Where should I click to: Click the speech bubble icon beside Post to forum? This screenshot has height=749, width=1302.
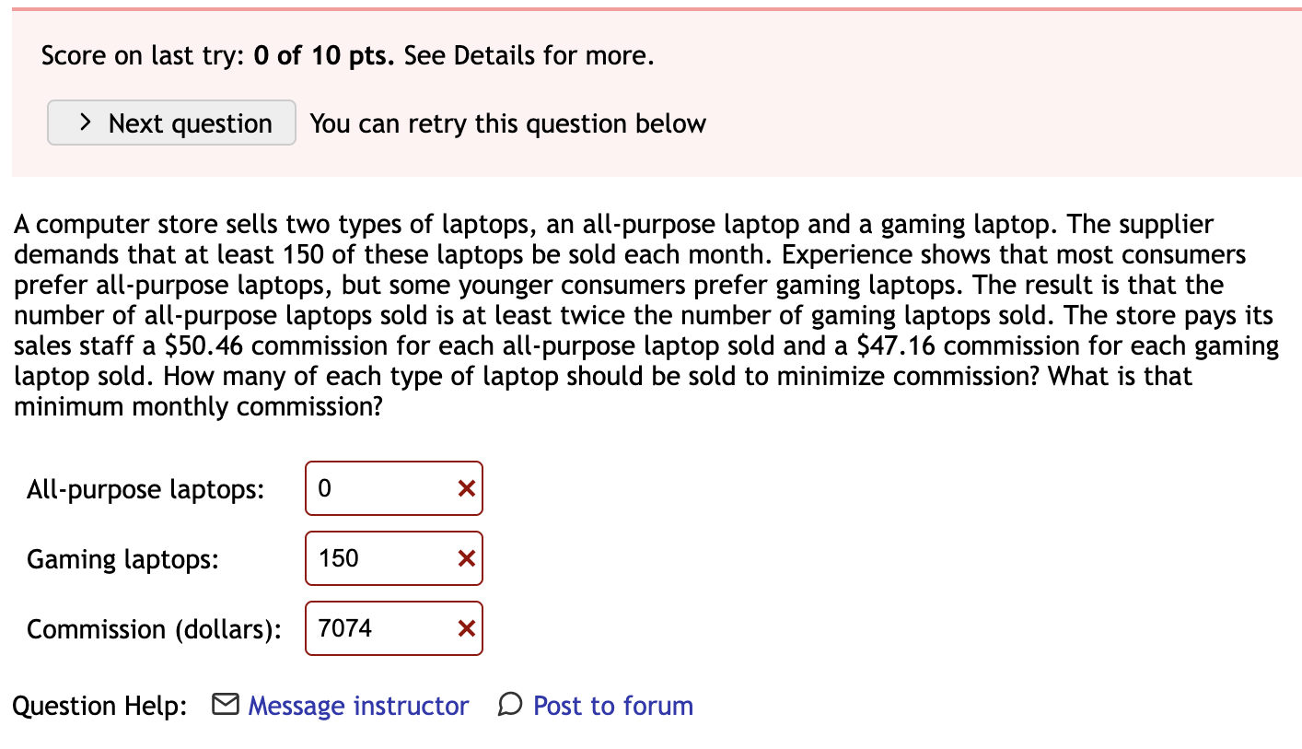click(x=510, y=706)
